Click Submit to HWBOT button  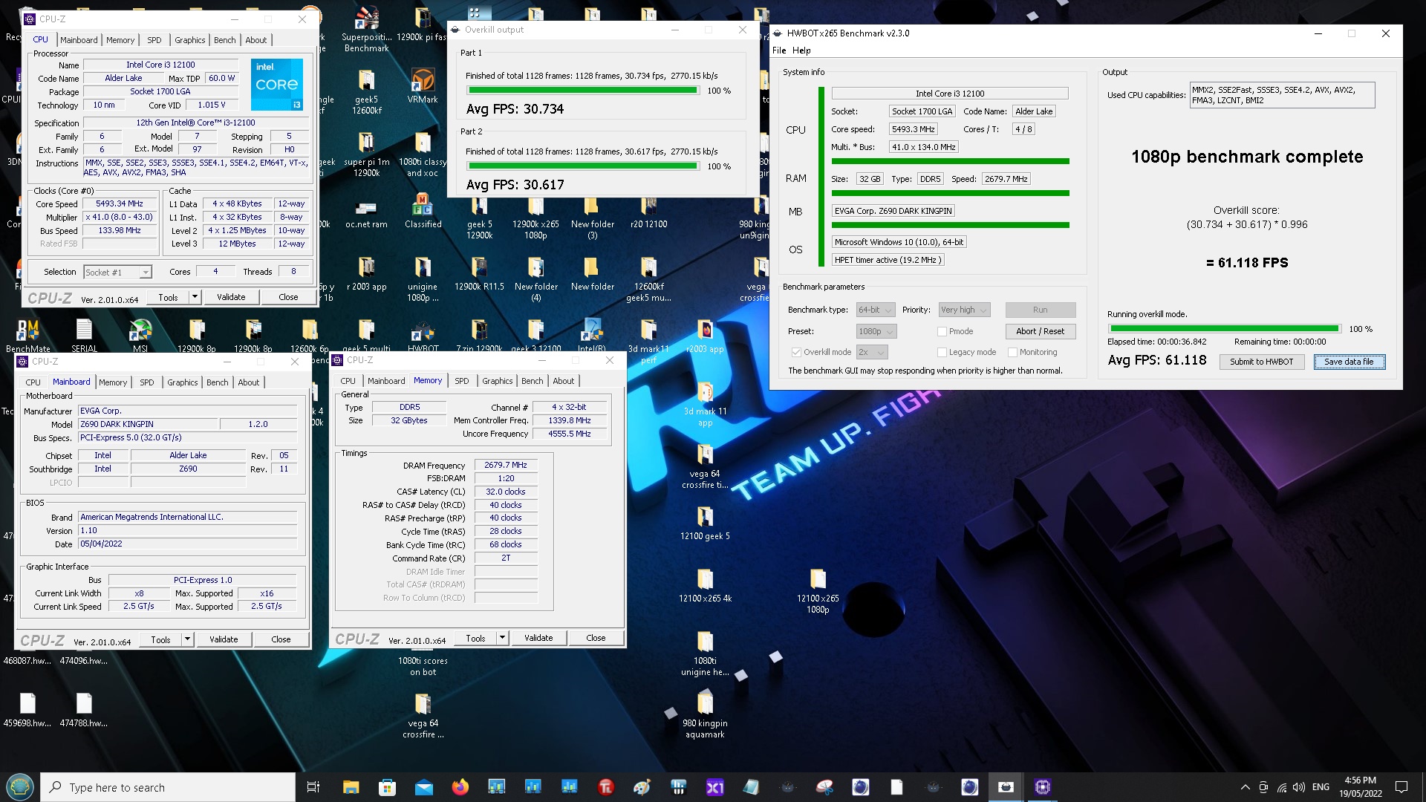[x=1261, y=362]
